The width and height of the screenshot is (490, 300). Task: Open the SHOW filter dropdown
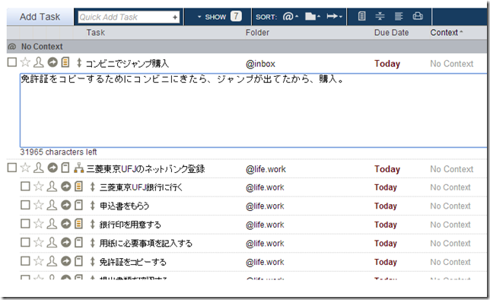[212, 17]
